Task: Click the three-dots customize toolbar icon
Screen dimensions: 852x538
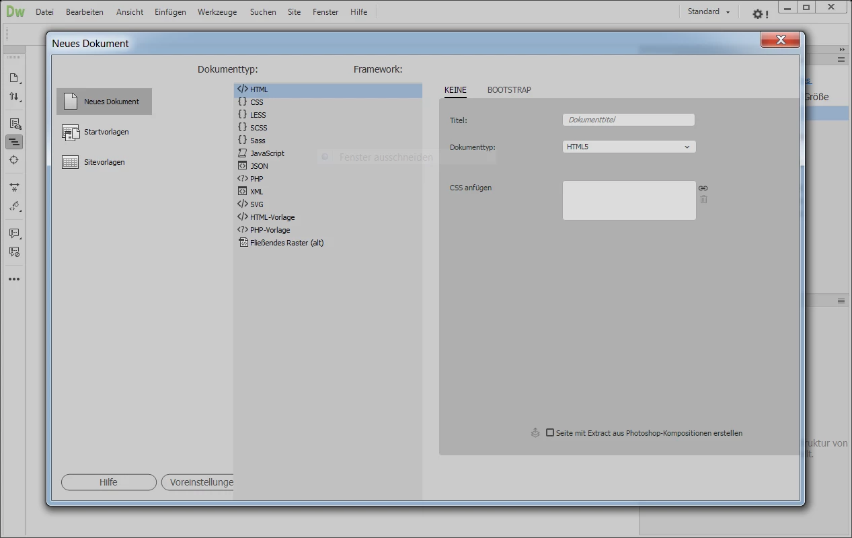Action: [14, 279]
